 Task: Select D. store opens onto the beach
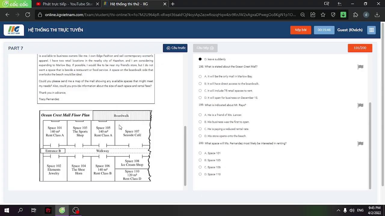tap(200, 136)
